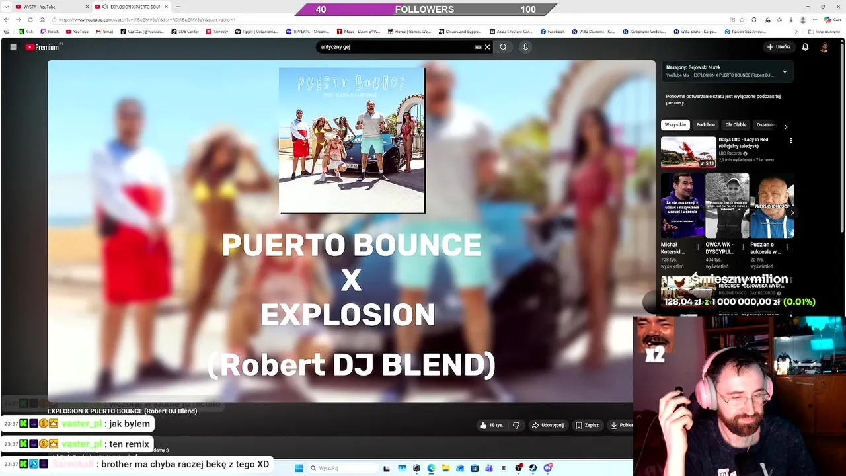This screenshot has height=476, width=846.
Task: Reload the page with the browser refresh button
Action: (30, 20)
